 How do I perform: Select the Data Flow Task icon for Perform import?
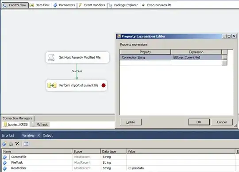52,85
